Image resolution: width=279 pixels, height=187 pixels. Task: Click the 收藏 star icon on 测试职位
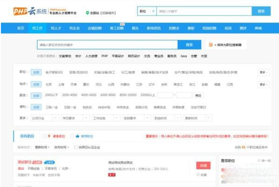tap(198, 175)
